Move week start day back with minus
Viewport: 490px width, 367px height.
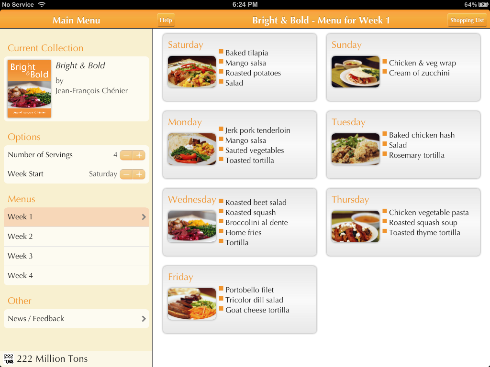coord(126,174)
